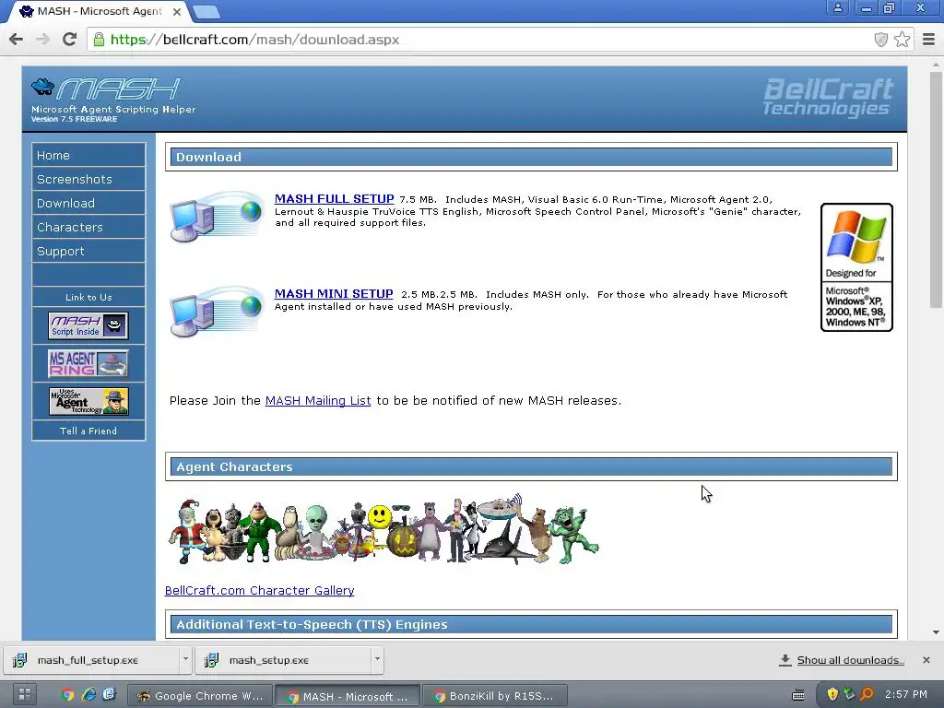The image size is (944, 708).
Task: Open the Start menu button on the taskbar
Action: point(24,695)
